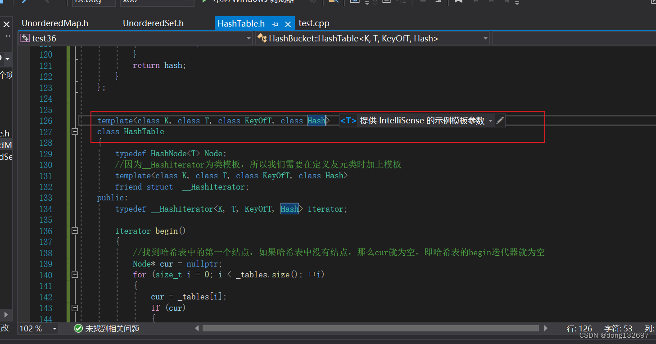The width and height of the screenshot is (656, 344).
Task: Click the left panel scroll right arrow
Action: click(x=6, y=314)
